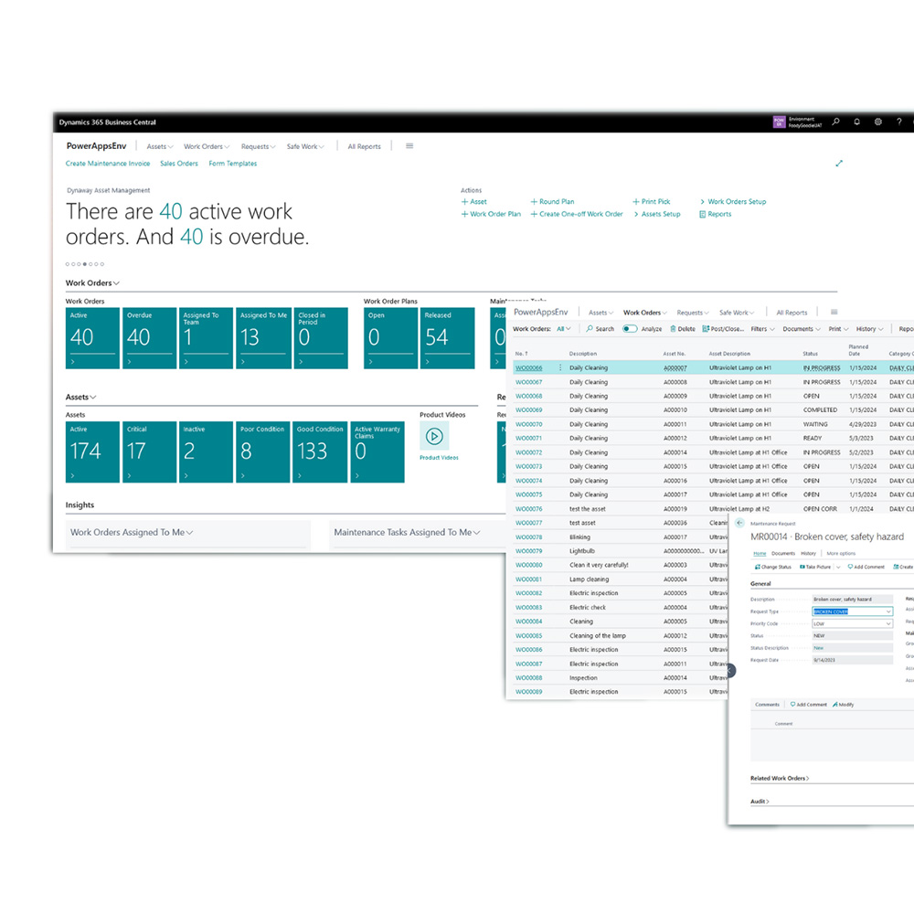Play the Product Videos tile
The width and height of the screenshot is (914, 914).
(x=434, y=436)
